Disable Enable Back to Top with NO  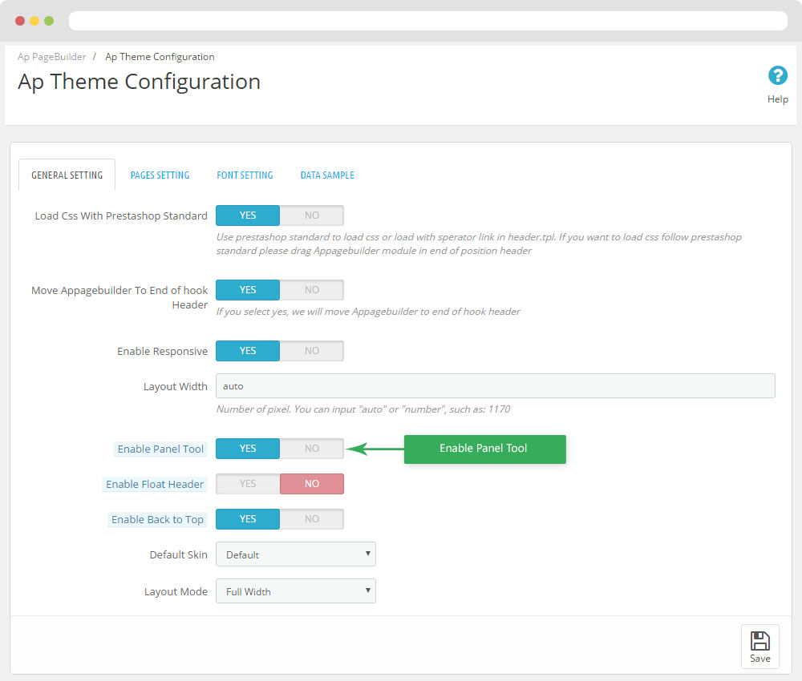pyautogui.click(x=311, y=519)
